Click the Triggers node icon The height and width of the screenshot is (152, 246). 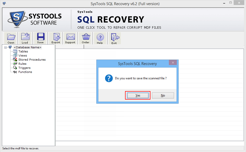point(15,68)
